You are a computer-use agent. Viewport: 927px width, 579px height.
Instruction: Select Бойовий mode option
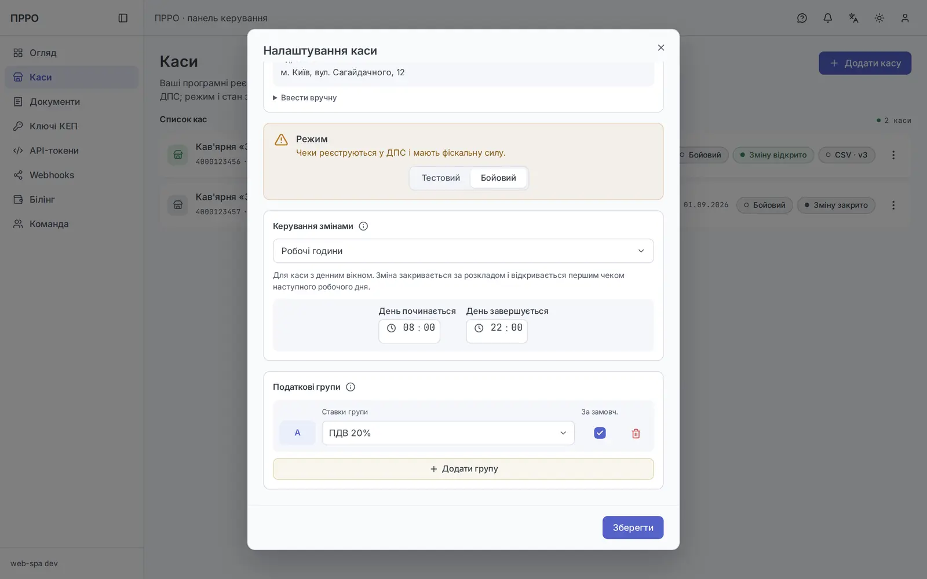[498, 178]
